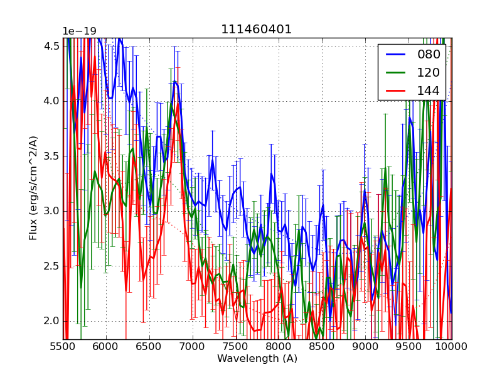
Task: Click the 2.0 y-axis tick label
Action: coord(51,321)
